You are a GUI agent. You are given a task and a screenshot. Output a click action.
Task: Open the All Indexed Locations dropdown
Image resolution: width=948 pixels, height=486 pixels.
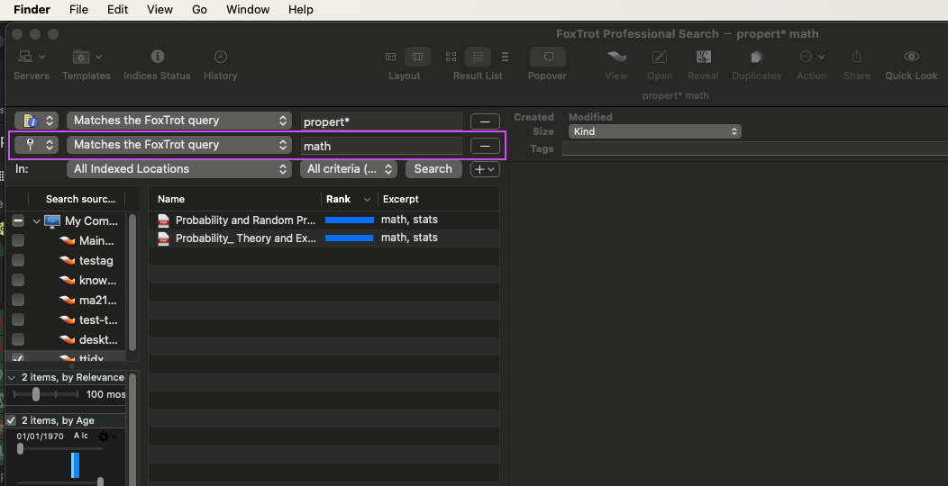point(179,169)
